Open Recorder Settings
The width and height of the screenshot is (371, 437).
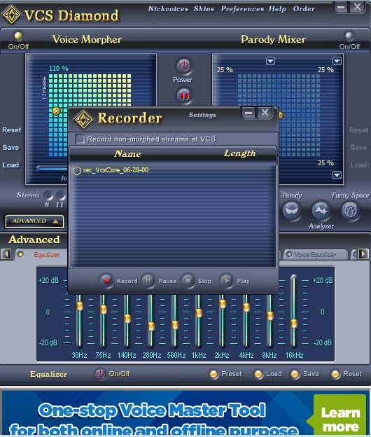pos(202,115)
